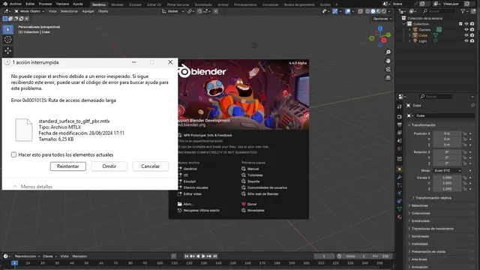The width and height of the screenshot is (480, 270).
Task: Toggle visibility eye of Camera in outliner
Action: [466, 30]
